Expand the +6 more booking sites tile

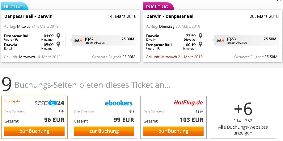point(243,117)
